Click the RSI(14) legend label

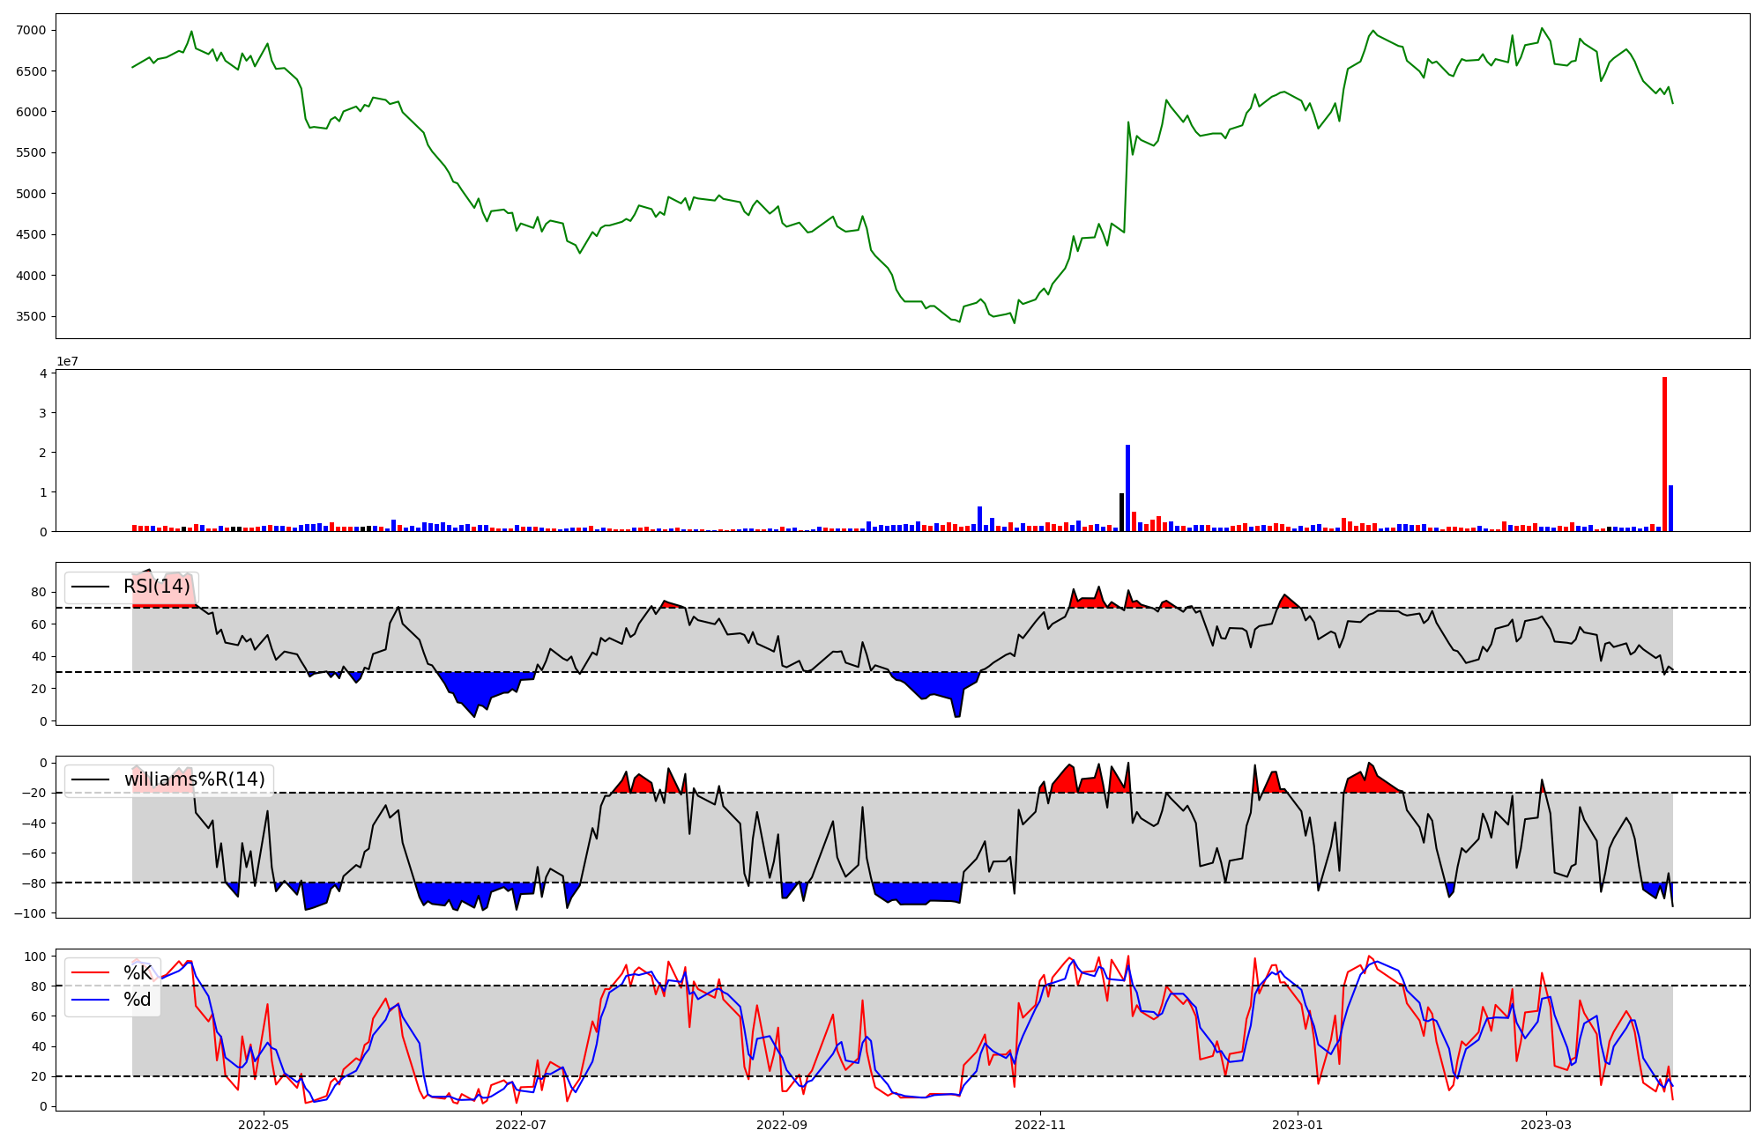[156, 587]
